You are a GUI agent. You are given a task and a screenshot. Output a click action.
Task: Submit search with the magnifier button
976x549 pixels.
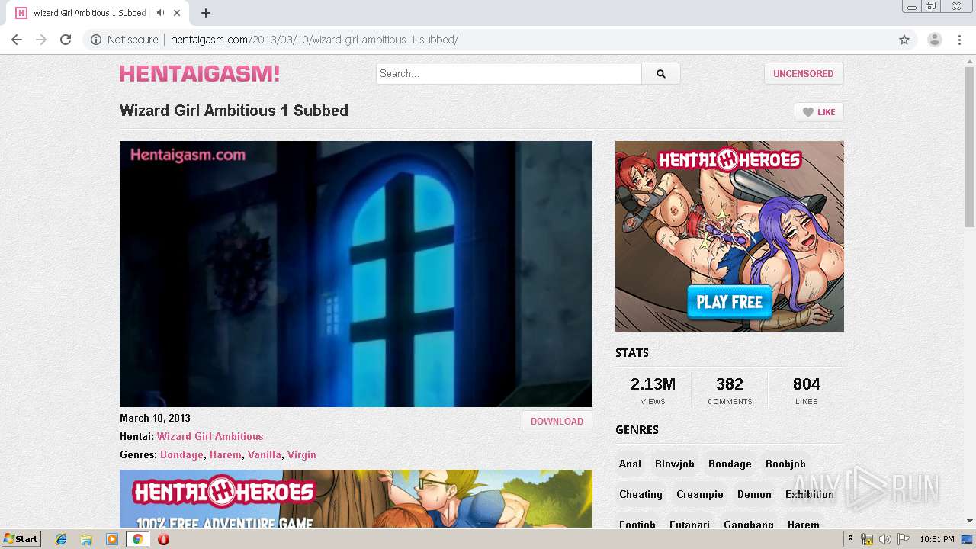[x=661, y=73]
